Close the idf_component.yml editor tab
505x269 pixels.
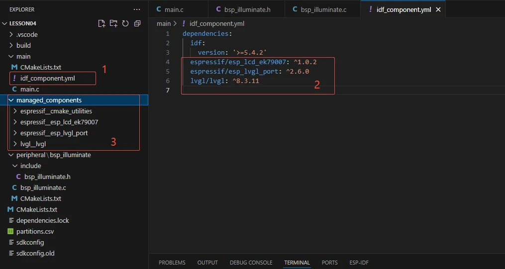[x=438, y=9]
